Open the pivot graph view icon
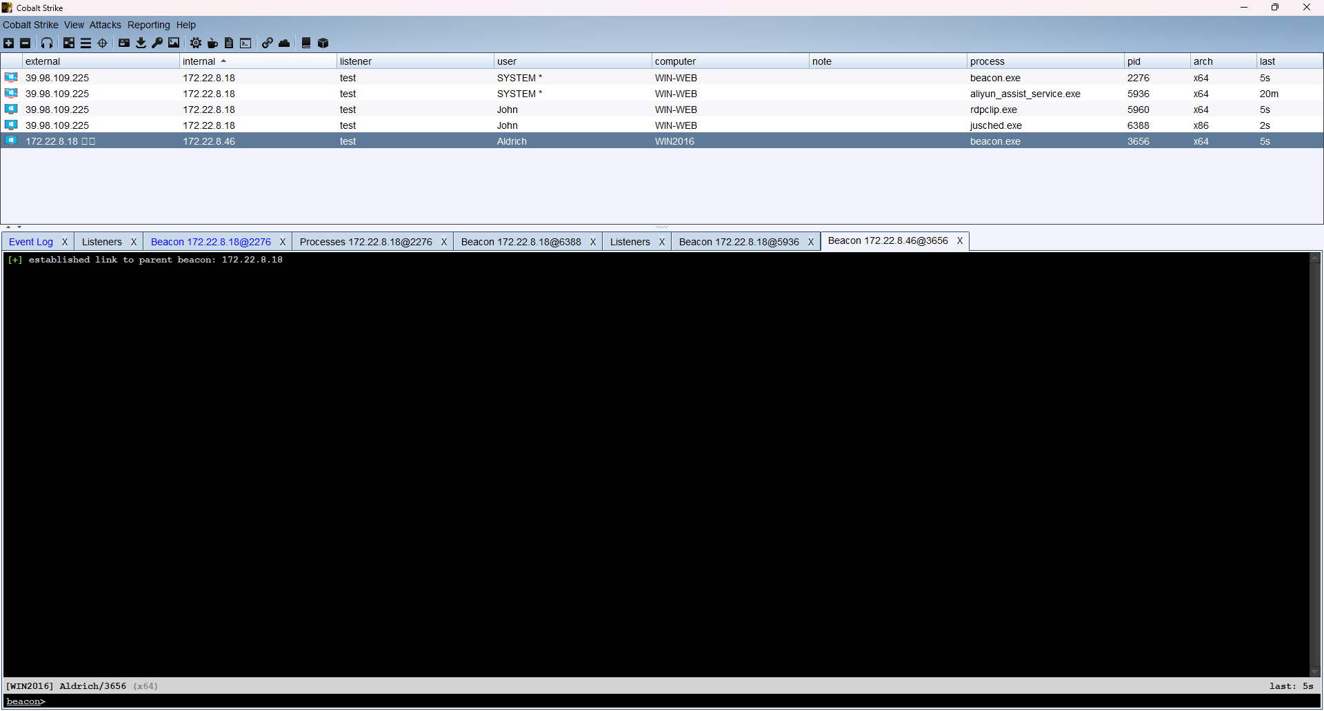Viewport: 1324px width, 711px height. [69, 43]
